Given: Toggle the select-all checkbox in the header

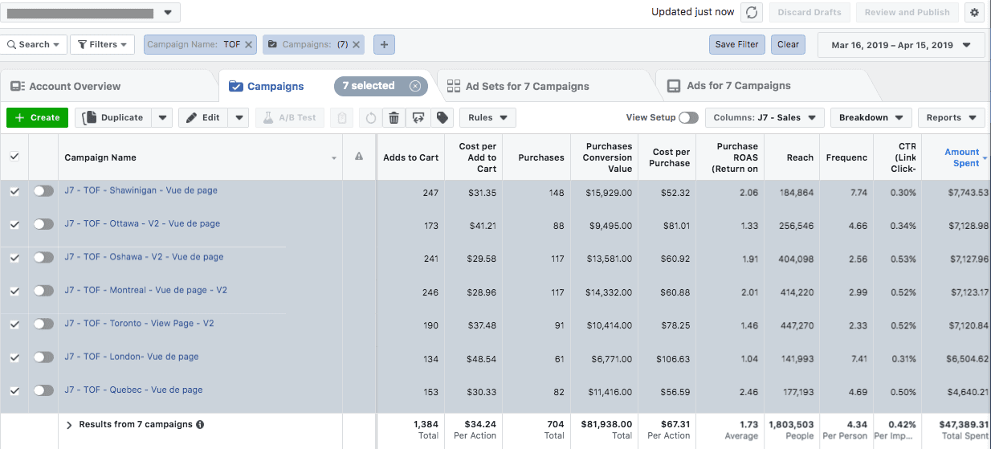Looking at the screenshot, I should pyautogui.click(x=14, y=157).
